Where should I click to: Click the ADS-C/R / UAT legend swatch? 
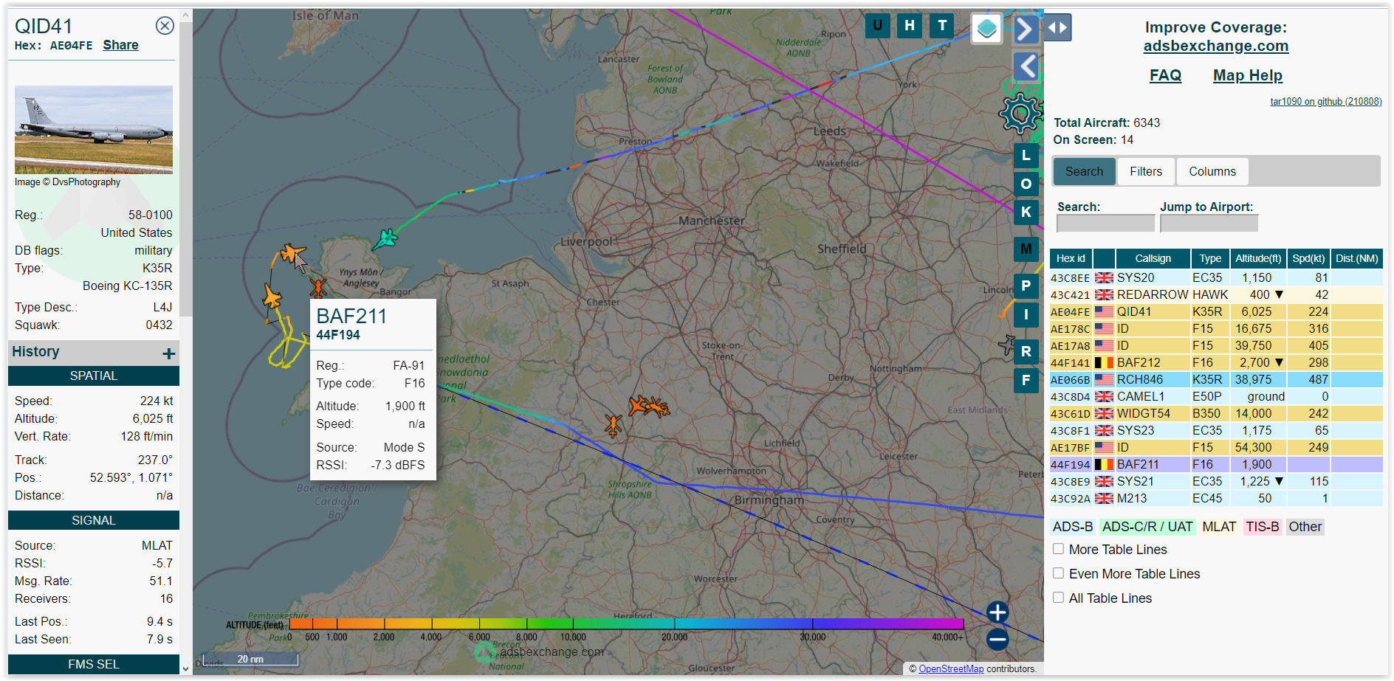1147,527
